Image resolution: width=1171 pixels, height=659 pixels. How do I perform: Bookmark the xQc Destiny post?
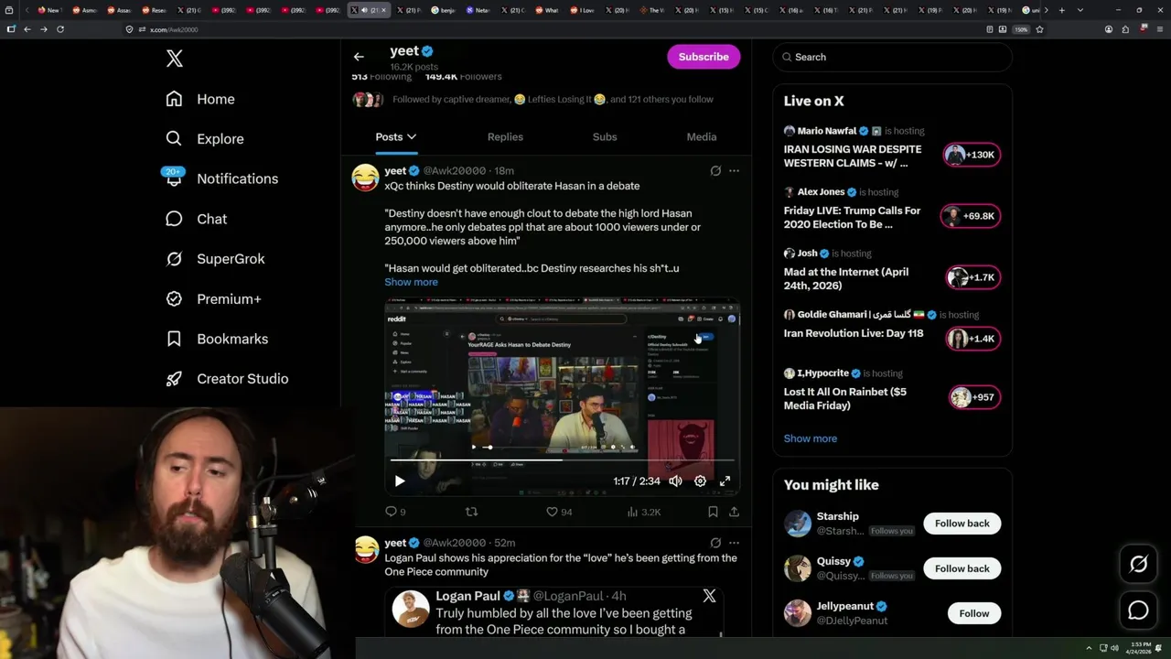click(713, 512)
